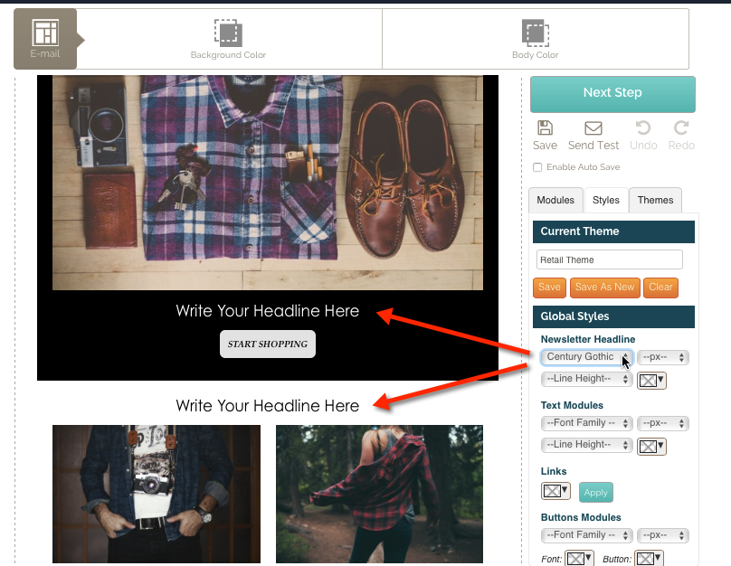Expand Newsletter Headline Line Height dropdown
The width and height of the screenshot is (731, 566).
[x=586, y=379]
